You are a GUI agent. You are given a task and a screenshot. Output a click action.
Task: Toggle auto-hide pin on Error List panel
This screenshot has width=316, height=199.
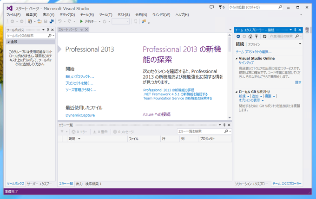click(x=224, y=125)
